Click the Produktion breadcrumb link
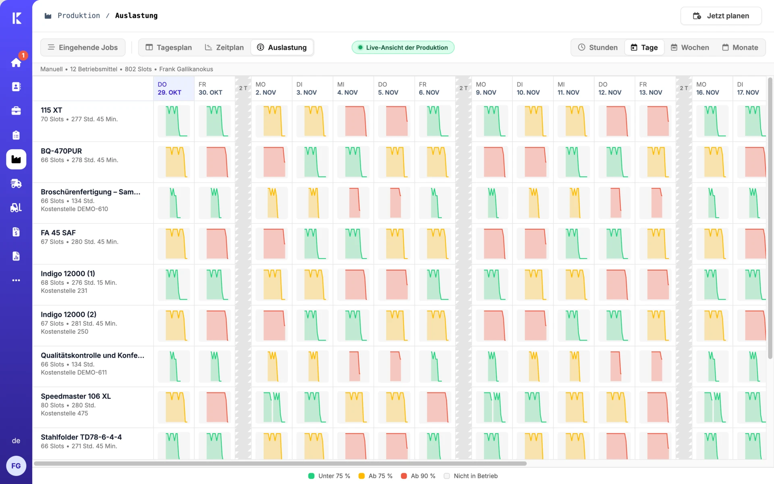 (x=79, y=16)
